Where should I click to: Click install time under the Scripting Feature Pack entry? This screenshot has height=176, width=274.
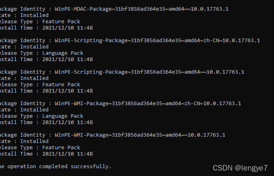(x=46, y=91)
